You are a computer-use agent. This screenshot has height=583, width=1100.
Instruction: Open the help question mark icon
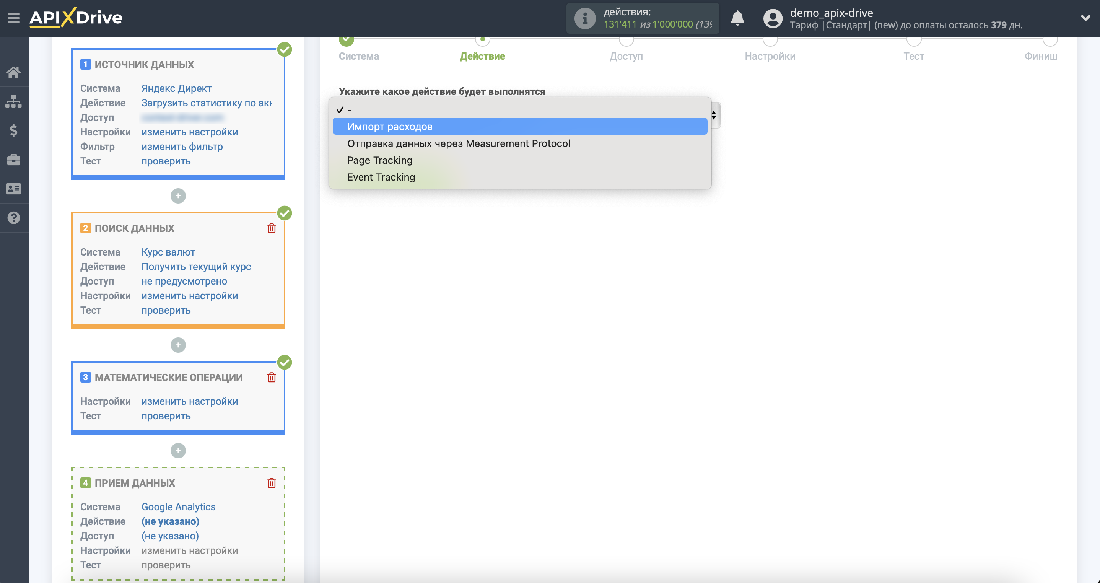(x=14, y=218)
